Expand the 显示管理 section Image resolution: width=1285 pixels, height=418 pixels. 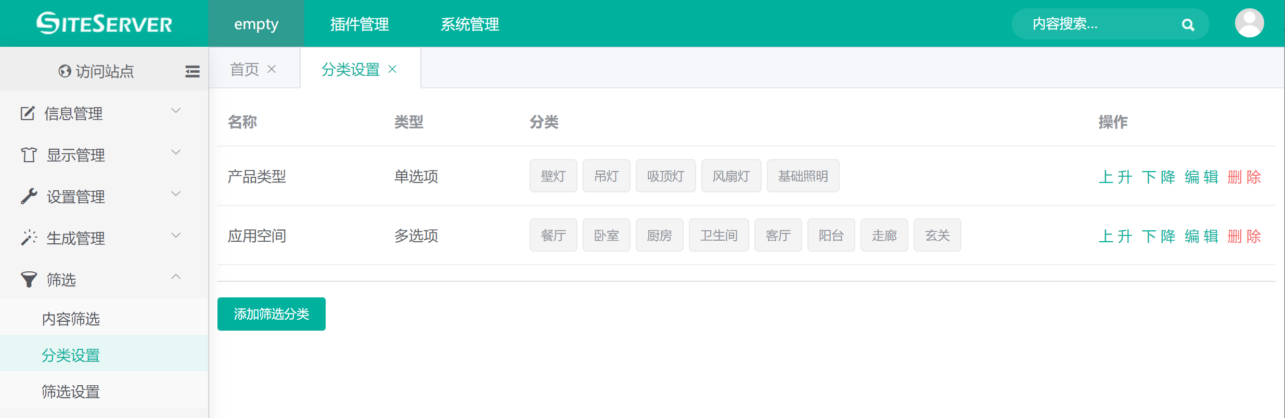(x=75, y=154)
